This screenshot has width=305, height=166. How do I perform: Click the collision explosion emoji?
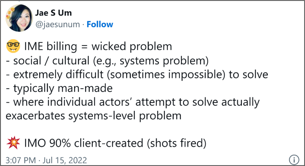pyautogui.click(x=13, y=143)
